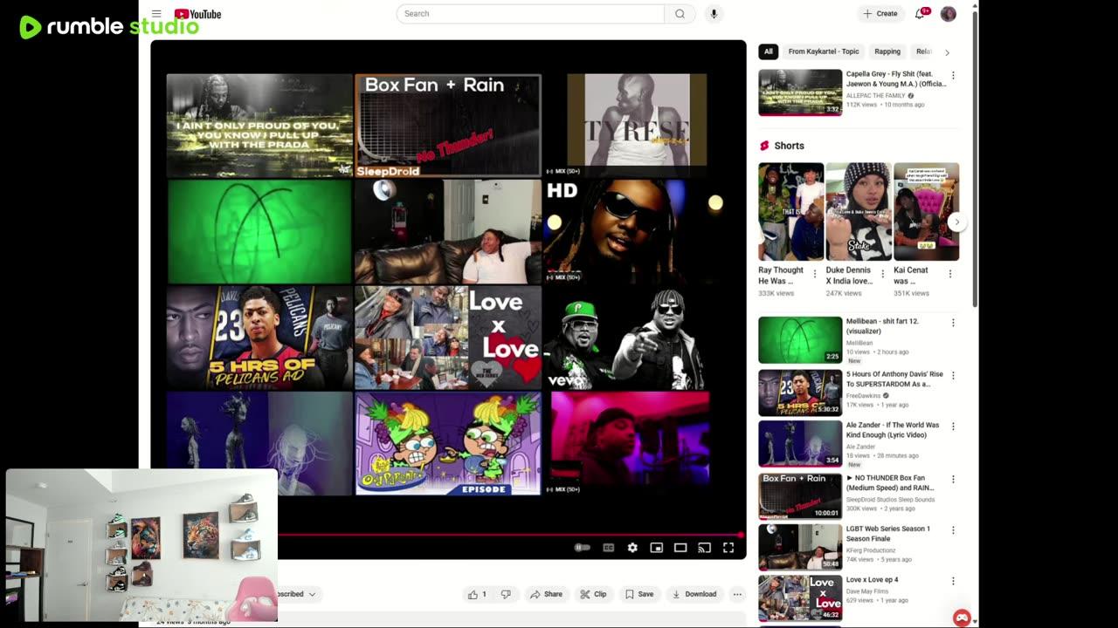
Task: Start voice search with the microphone
Action: (x=714, y=14)
